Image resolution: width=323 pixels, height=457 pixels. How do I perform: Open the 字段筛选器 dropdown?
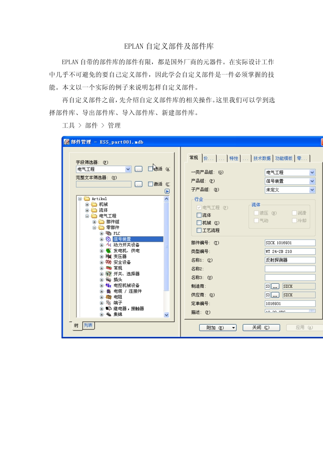pyautogui.click(x=128, y=169)
